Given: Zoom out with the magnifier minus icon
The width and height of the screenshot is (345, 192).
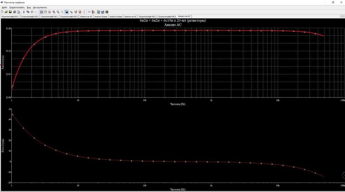Looking at the screenshot, I should (x=58, y=12).
